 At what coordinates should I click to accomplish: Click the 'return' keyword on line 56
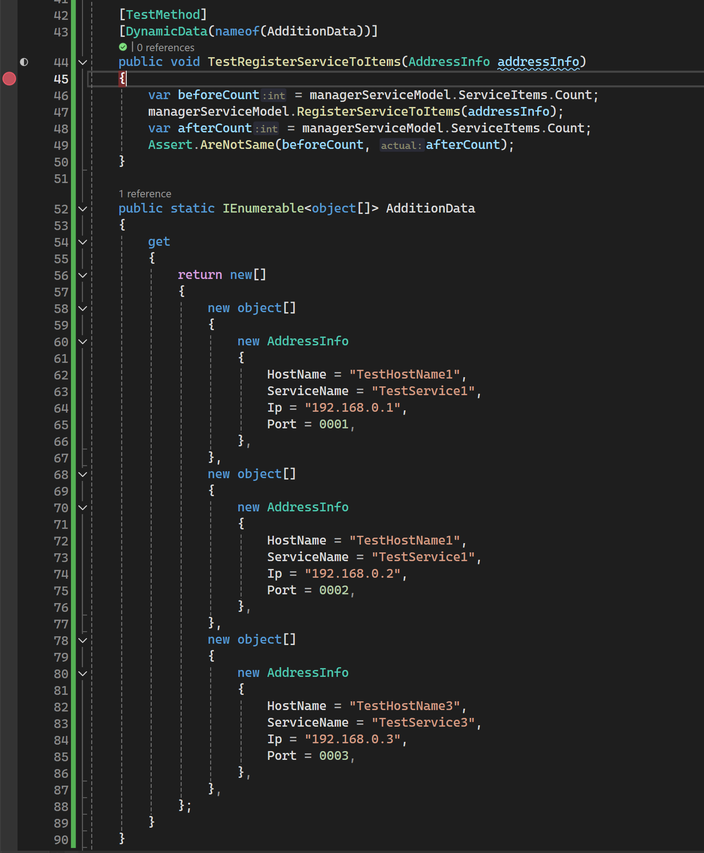tap(200, 275)
